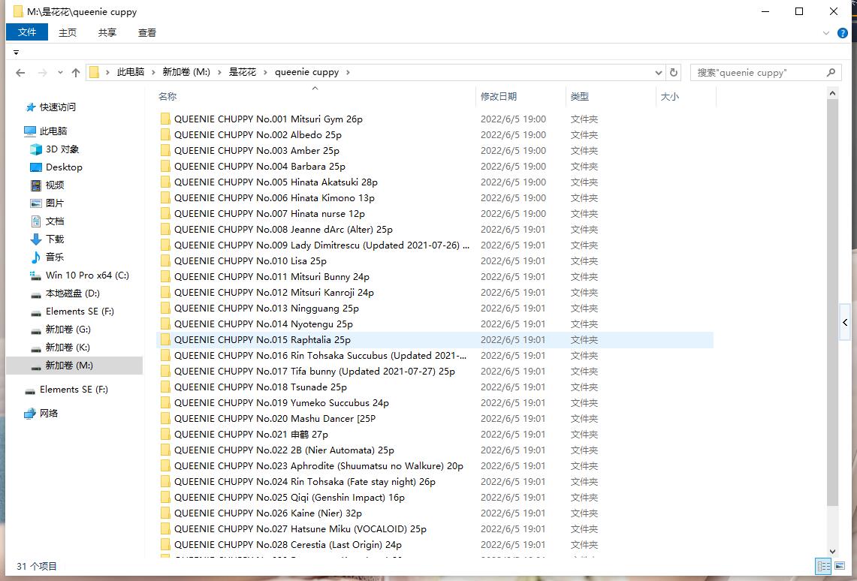Screen dimensions: 857x581
Task: Switch to large icons view layout
Action: tap(840, 566)
